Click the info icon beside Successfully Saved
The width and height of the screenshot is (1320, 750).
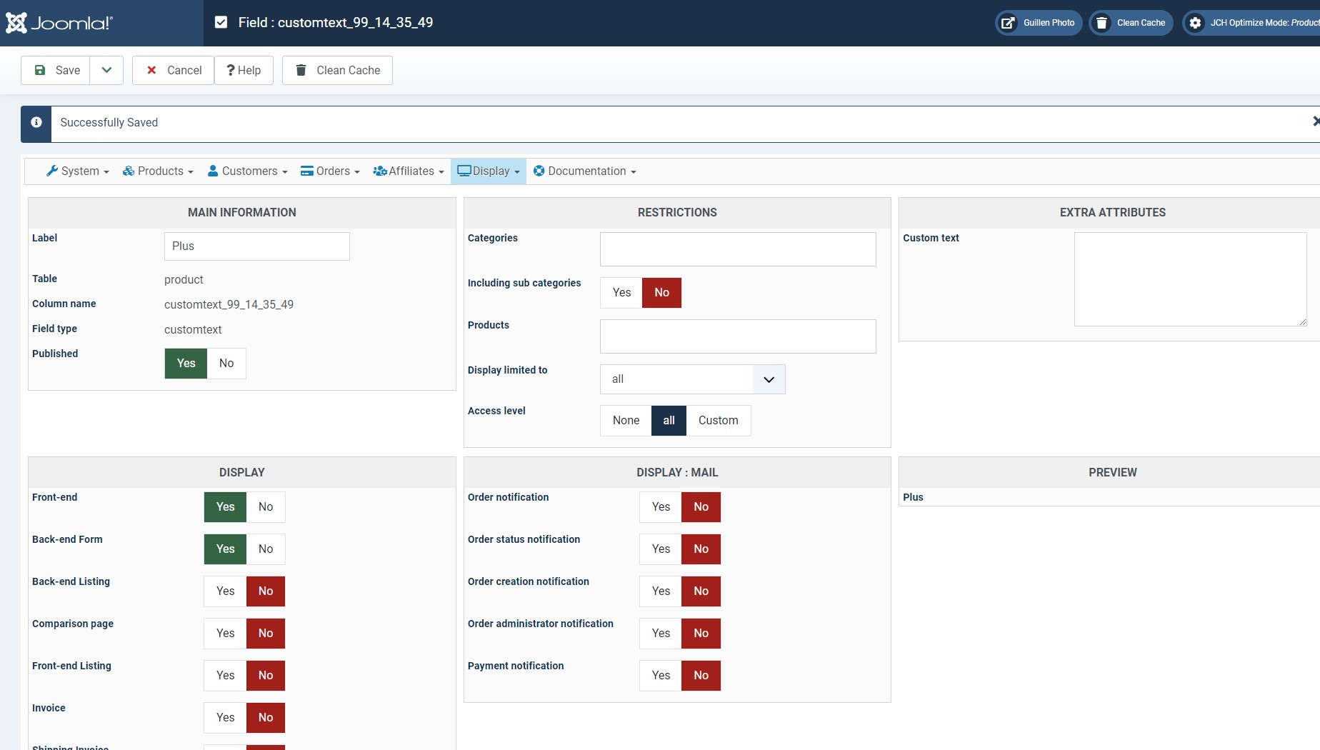[36, 122]
